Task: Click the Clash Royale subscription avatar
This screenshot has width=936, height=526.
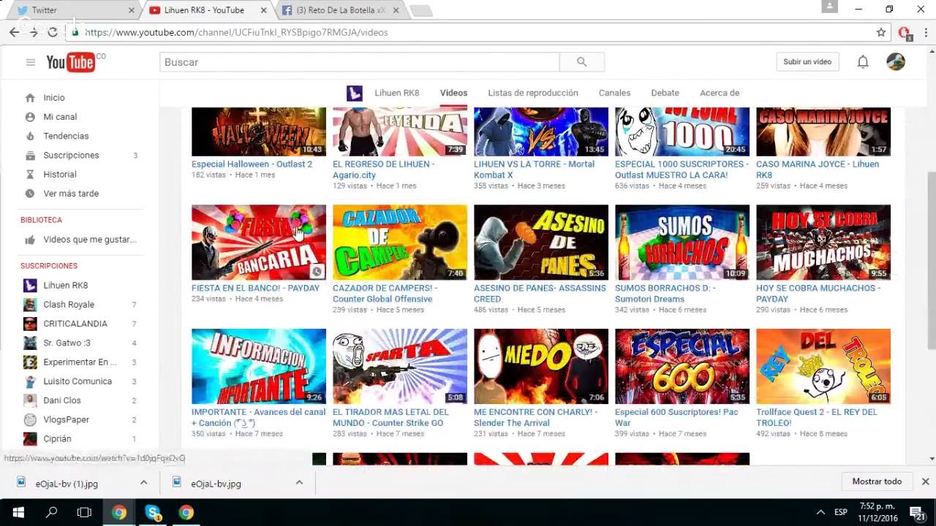Action: coord(30,305)
